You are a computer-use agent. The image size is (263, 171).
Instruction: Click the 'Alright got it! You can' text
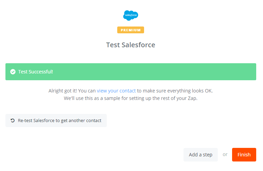[72, 91]
